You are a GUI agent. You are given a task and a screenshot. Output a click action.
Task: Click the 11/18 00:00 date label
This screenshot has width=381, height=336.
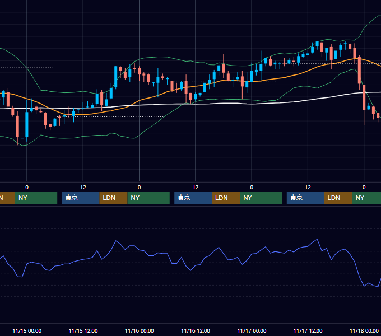[364, 330]
